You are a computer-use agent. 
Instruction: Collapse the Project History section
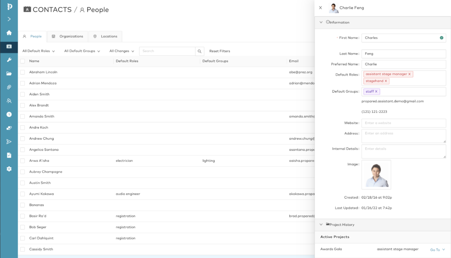point(321,225)
